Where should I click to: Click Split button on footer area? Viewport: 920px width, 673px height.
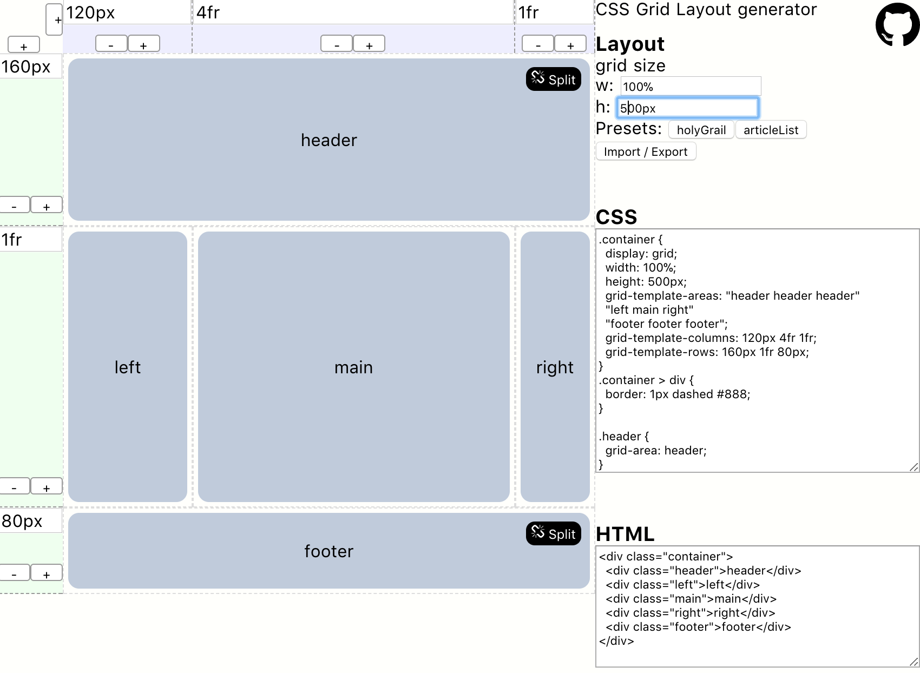(553, 534)
